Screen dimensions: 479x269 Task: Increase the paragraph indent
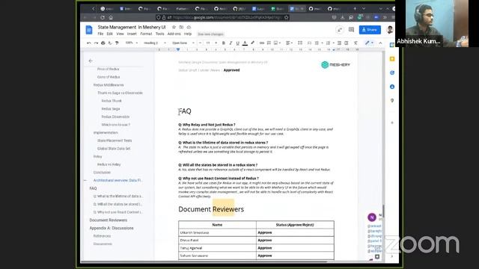tap(346, 43)
